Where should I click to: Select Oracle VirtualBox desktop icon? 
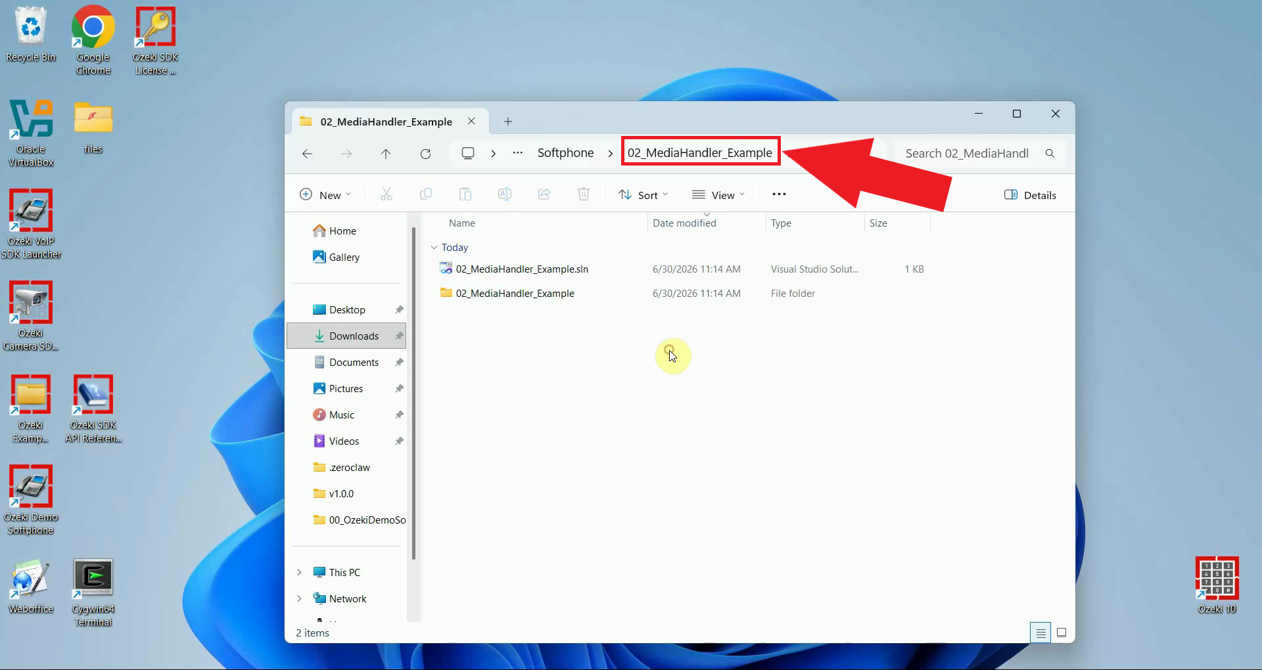point(31,133)
